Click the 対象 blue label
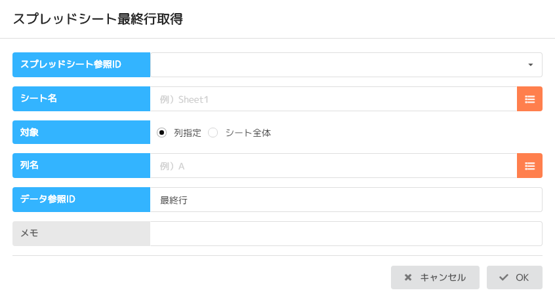The height and width of the screenshot is (303, 555). [81, 132]
